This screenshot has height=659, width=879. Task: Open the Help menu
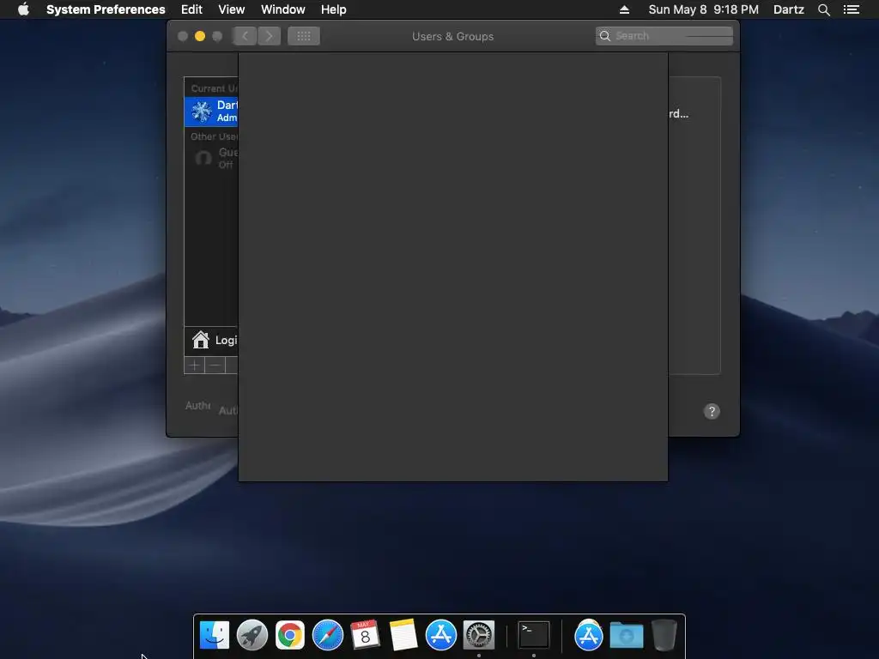333,9
